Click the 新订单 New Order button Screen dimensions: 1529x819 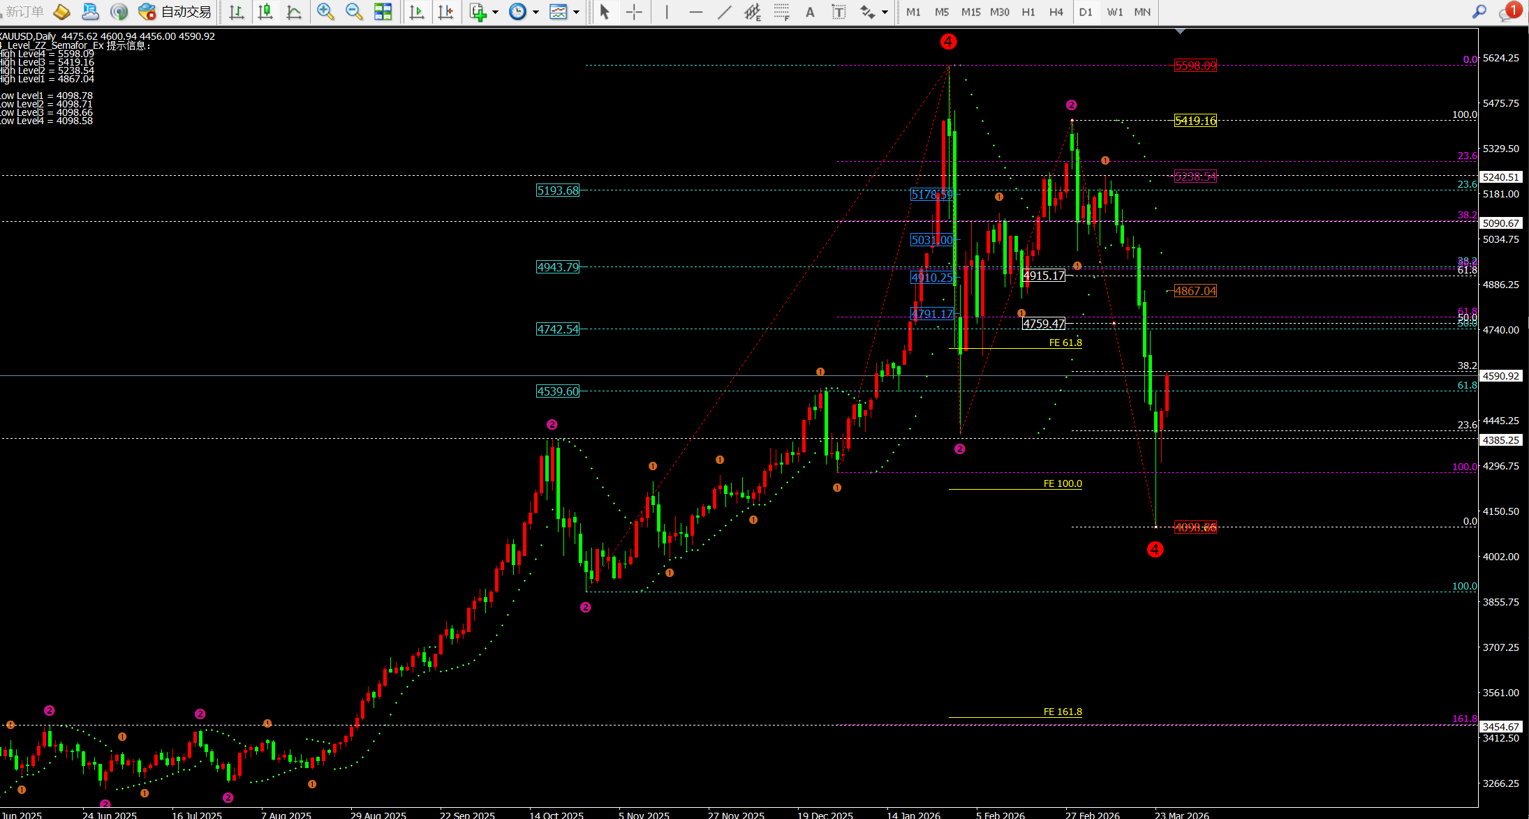click(23, 11)
